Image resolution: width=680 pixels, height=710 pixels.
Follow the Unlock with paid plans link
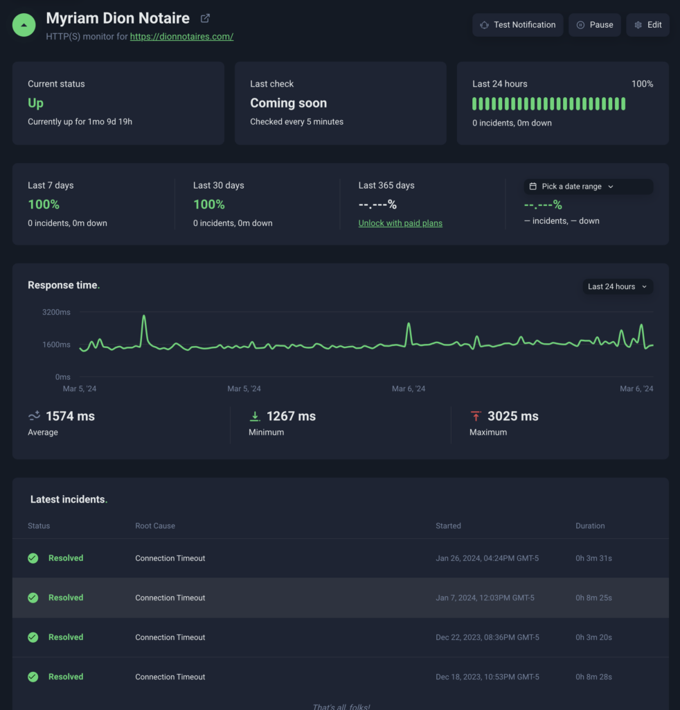(x=400, y=223)
